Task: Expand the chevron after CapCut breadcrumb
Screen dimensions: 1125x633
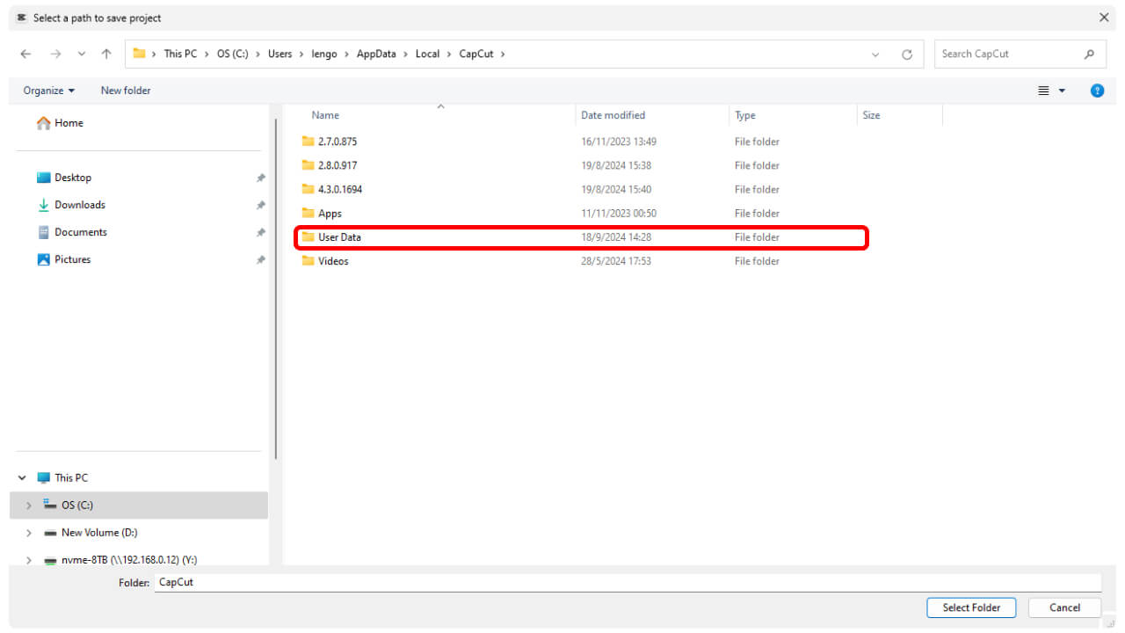Action: [x=503, y=54]
